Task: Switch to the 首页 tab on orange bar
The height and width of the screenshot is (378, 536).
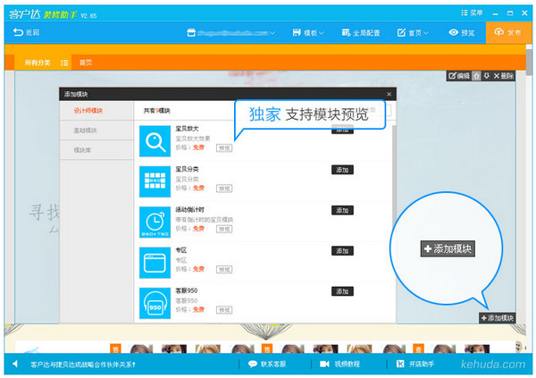Action: click(x=86, y=63)
